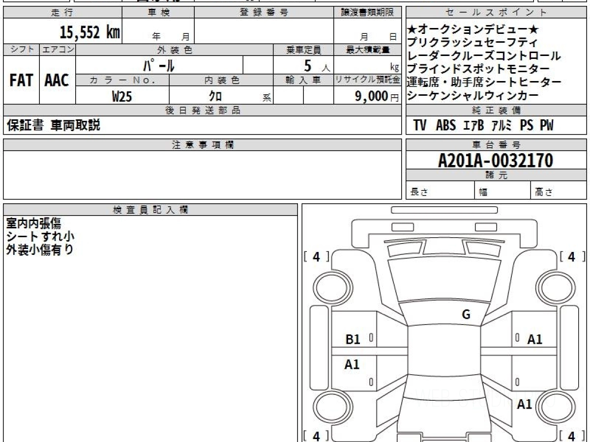Click chassis number A201A-0032170
This screenshot has height=442, width=590.
[x=496, y=161]
